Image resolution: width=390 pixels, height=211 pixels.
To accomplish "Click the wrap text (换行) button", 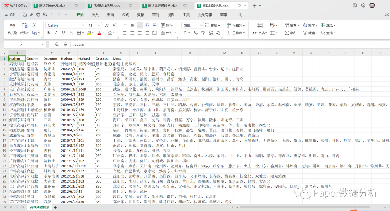I will coord(167,25).
